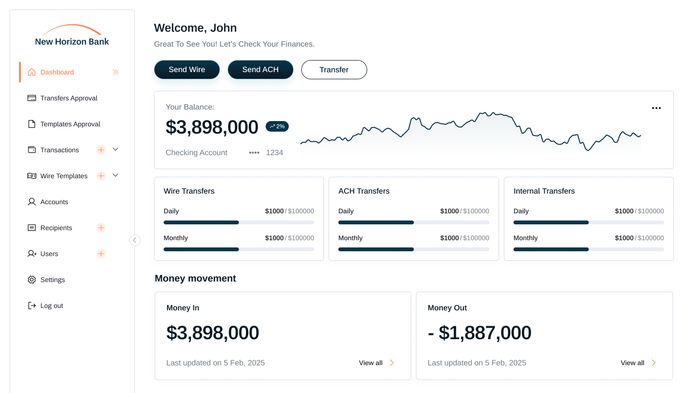693x393 pixels.
Task: Collapse the sidebar using the left chevron
Action: [135, 240]
